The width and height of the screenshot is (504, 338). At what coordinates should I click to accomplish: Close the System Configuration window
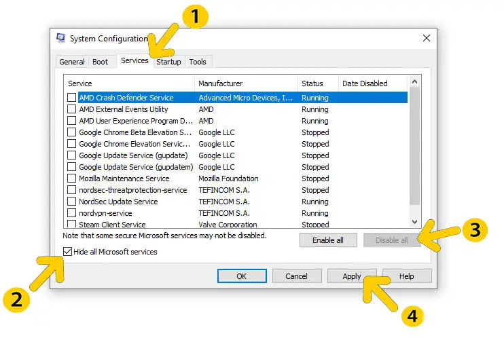(x=427, y=39)
